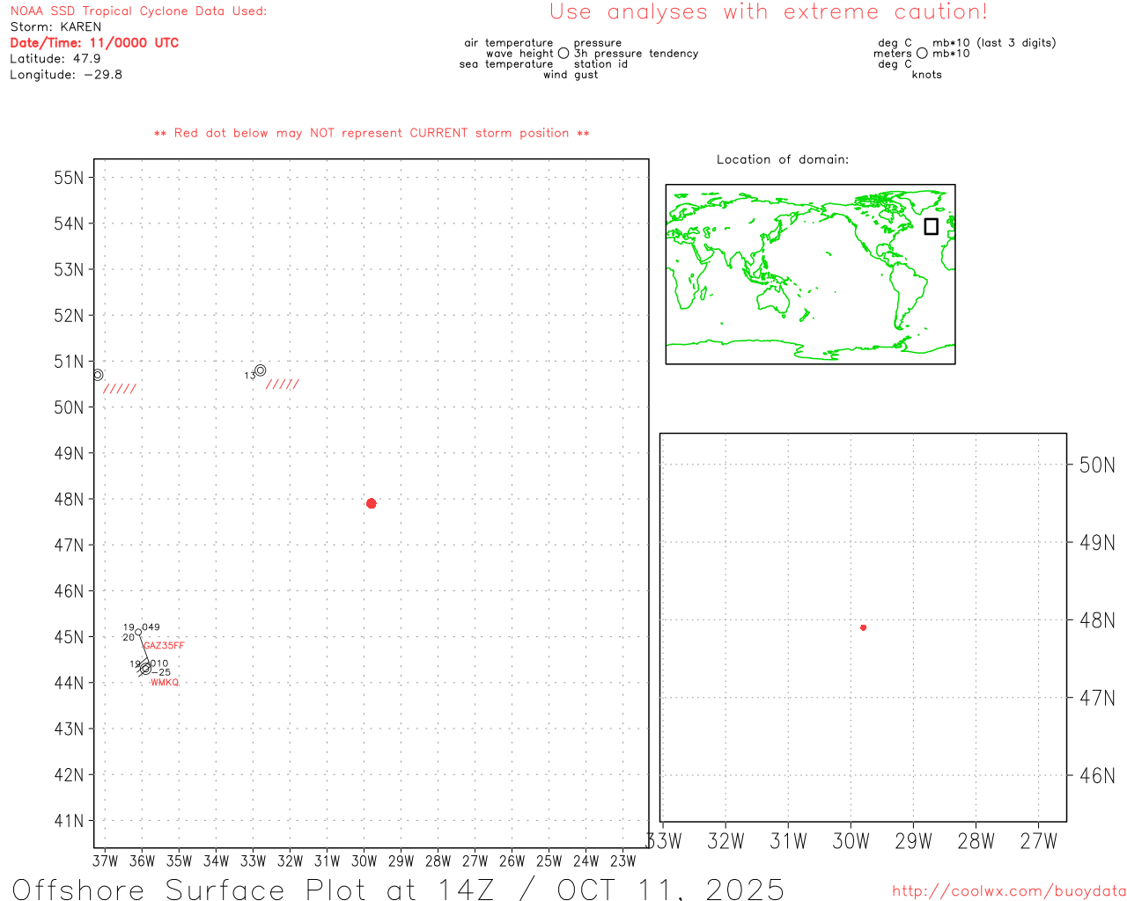Click the legend circle beside "wave height"
The image size is (1127, 901).
tap(563, 54)
